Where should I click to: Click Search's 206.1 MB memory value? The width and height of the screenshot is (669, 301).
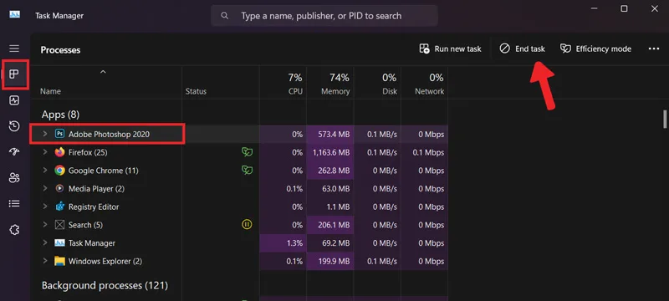334,225
